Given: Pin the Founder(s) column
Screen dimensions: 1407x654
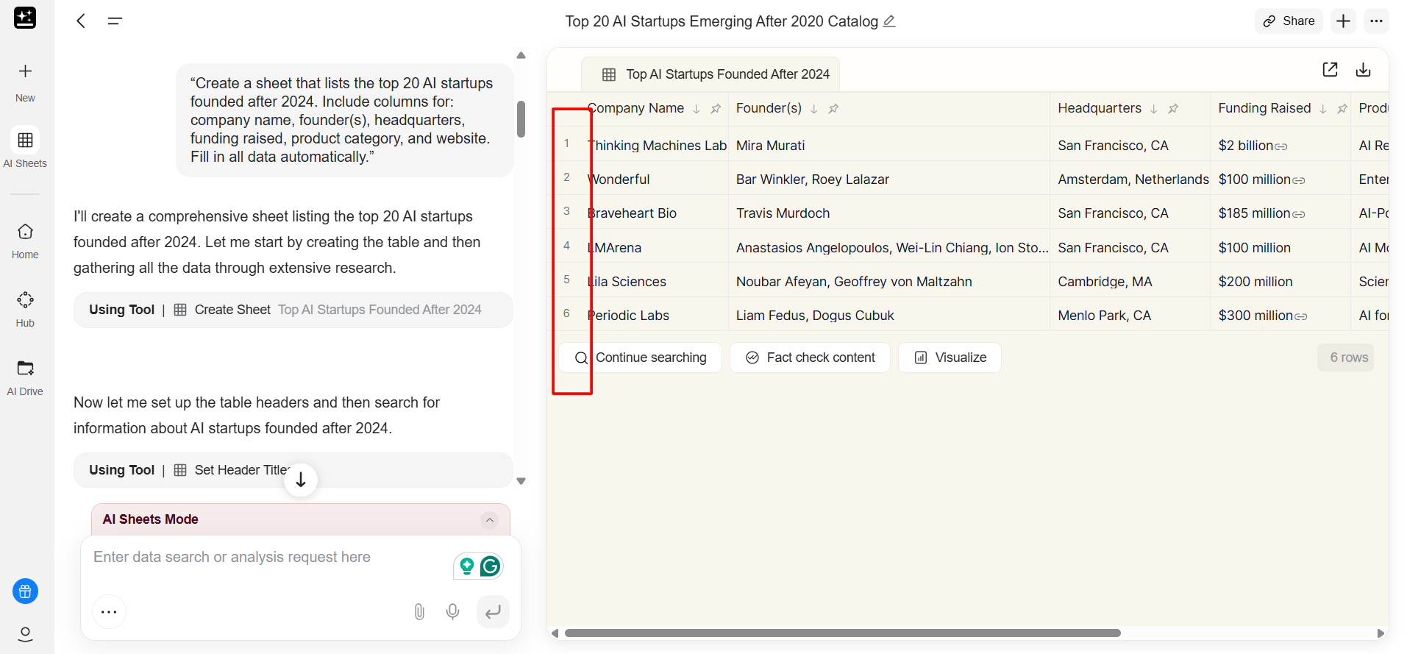Looking at the screenshot, I should (833, 109).
